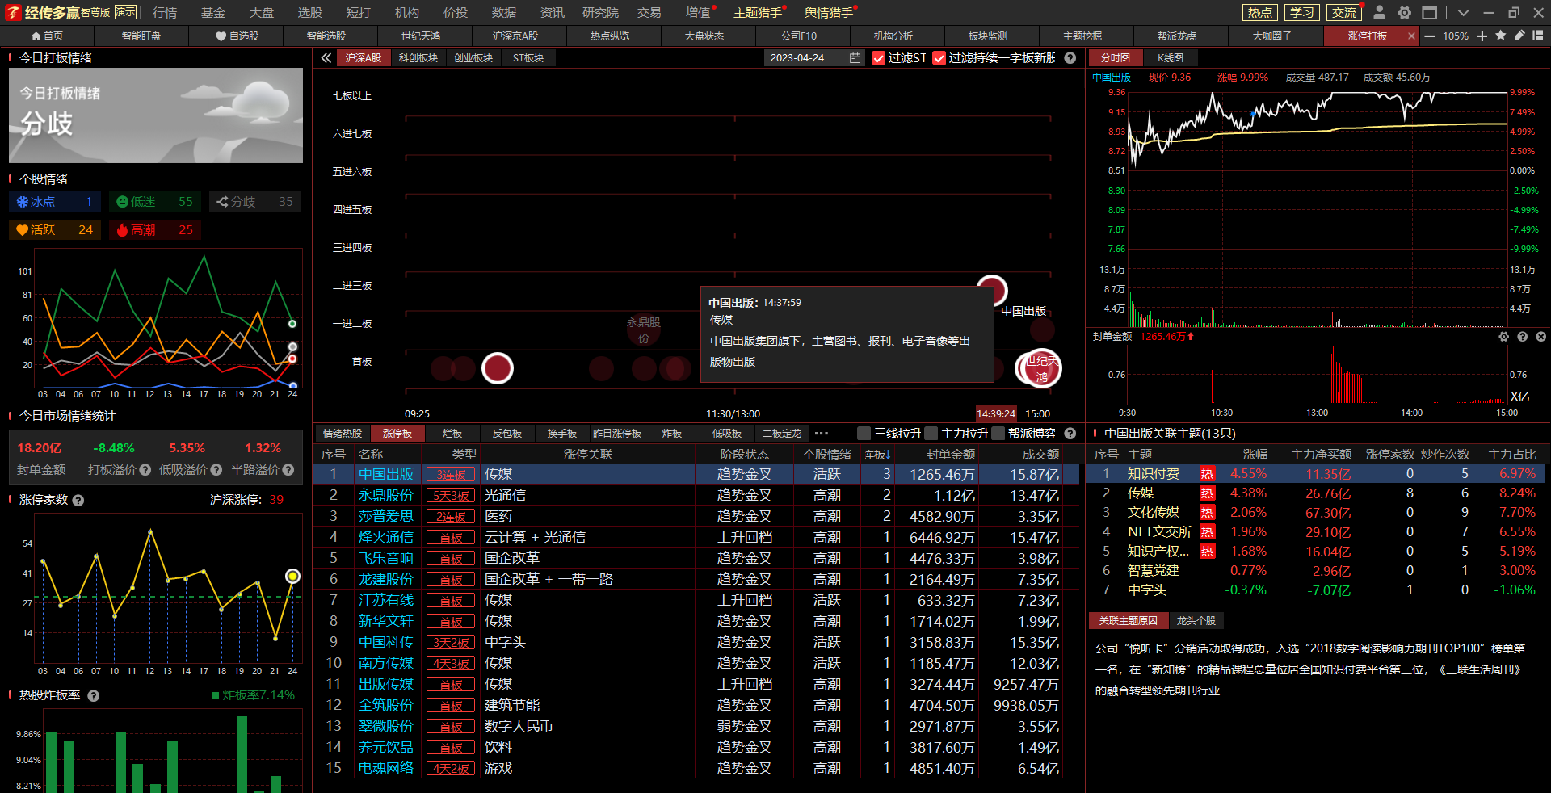Select the 传媒 theme row
Image resolution: width=1551 pixels, height=793 pixels.
(1316, 493)
